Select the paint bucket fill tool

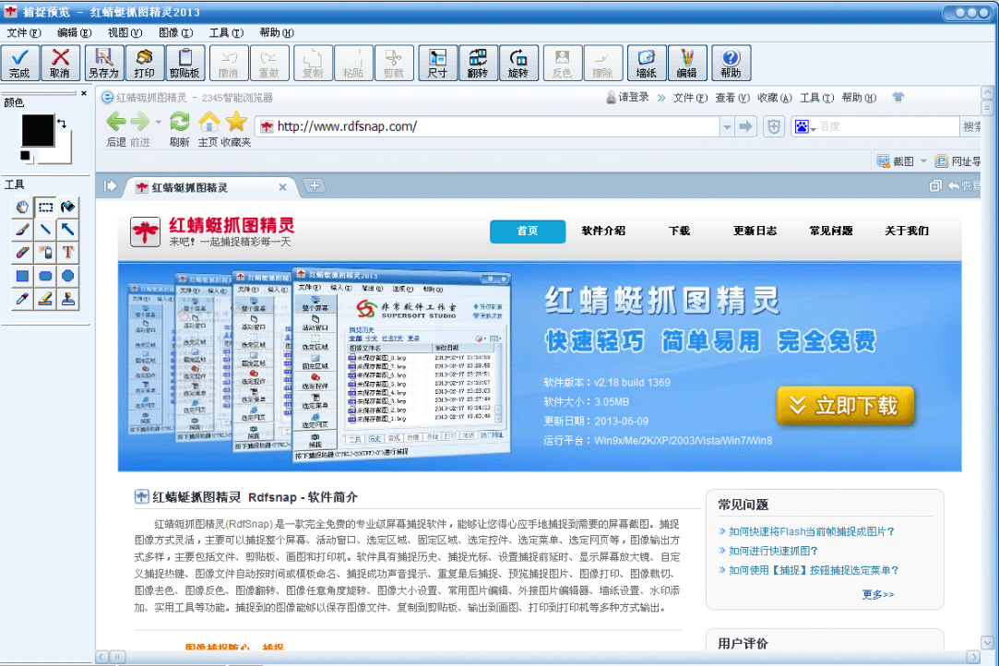tap(67, 207)
